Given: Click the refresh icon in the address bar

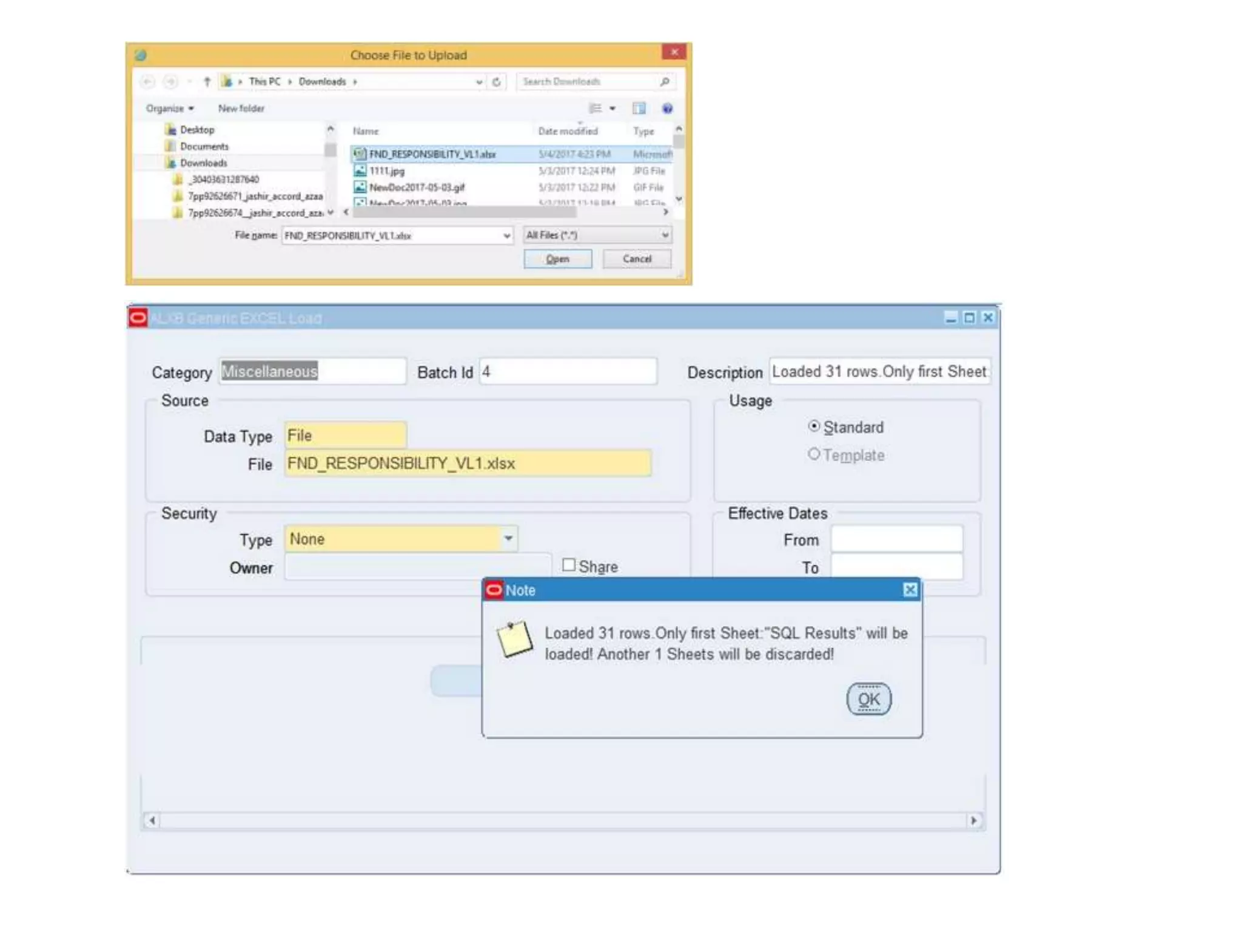Looking at the screenshot, I should pos(497,82).
